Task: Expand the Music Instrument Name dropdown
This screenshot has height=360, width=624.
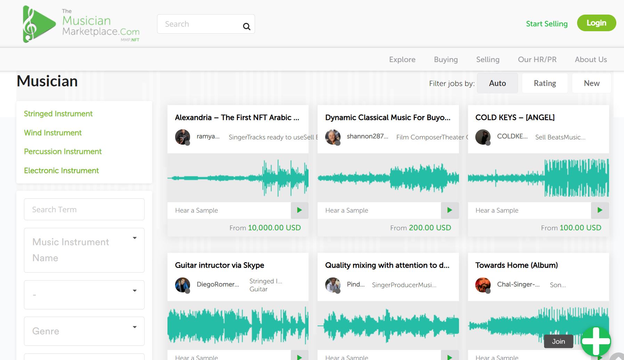Action: coord(84,250)
